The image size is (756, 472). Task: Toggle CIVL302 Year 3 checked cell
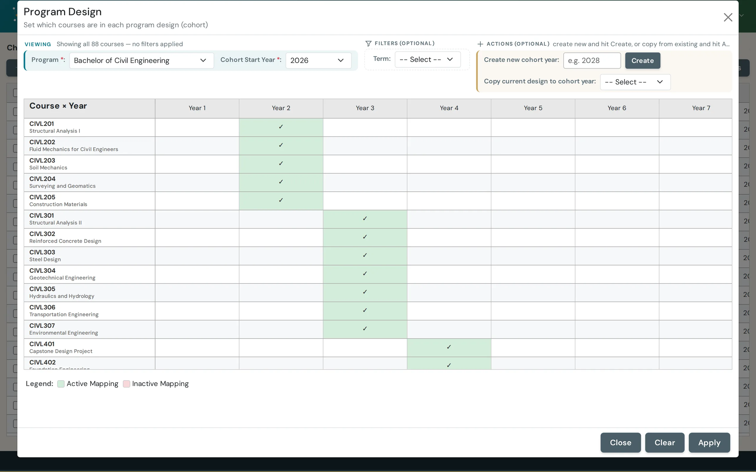(x=365, y=237)
